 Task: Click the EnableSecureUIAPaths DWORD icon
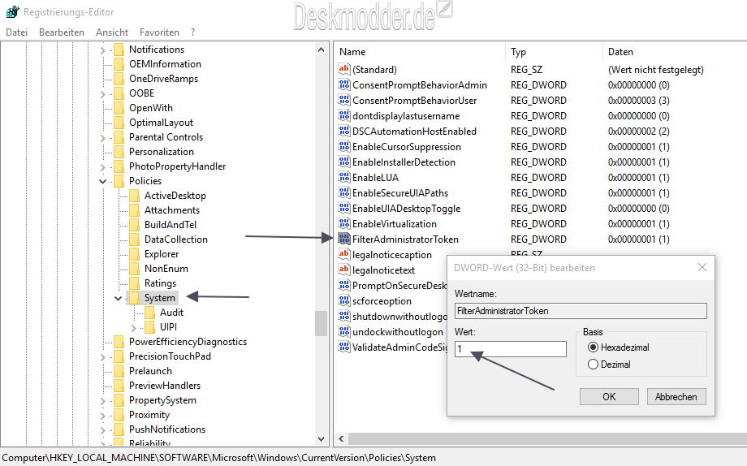click(x=344, y=192)
